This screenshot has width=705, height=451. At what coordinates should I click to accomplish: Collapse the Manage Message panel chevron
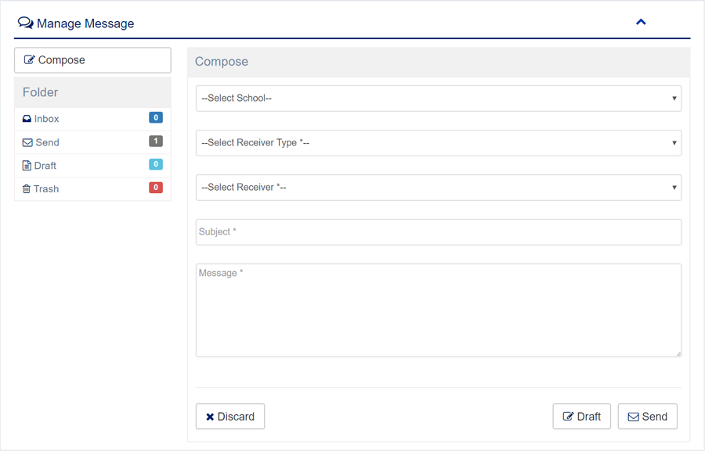(x=641, y=23)
